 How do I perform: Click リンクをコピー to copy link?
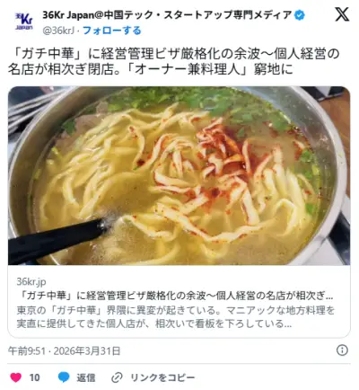click(162, 377)
